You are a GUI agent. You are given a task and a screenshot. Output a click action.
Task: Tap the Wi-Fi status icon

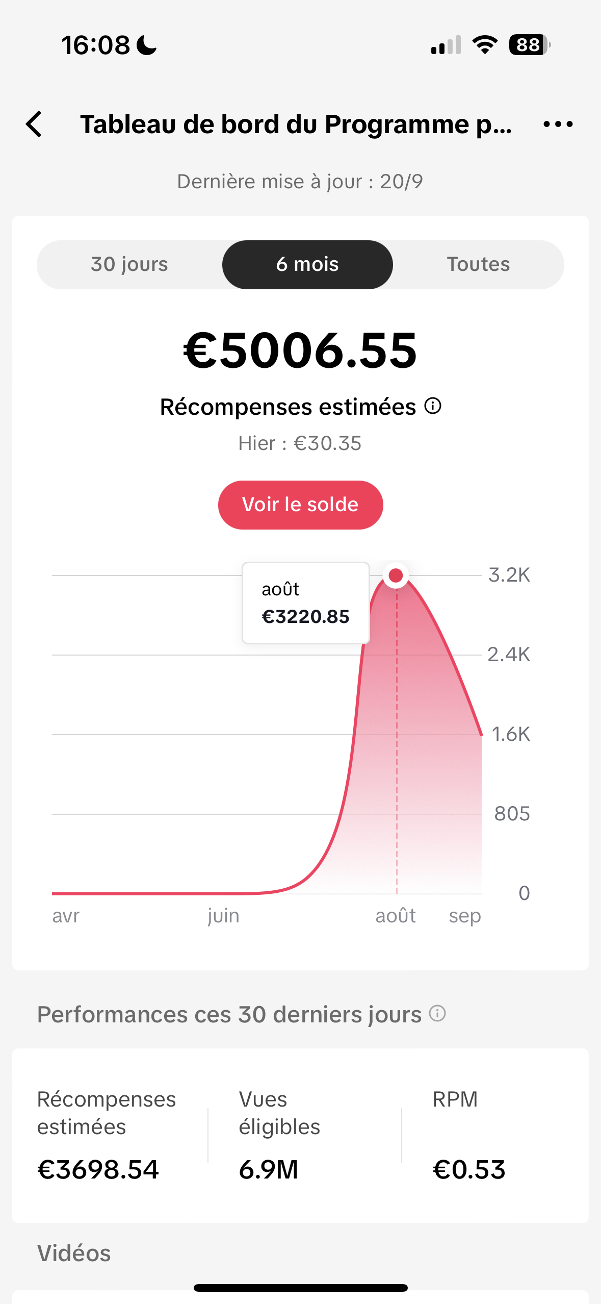(485, 45)
